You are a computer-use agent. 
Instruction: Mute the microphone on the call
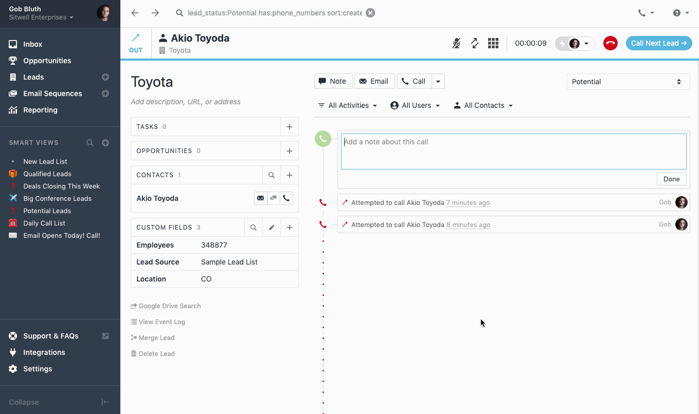tap(456, 43)
